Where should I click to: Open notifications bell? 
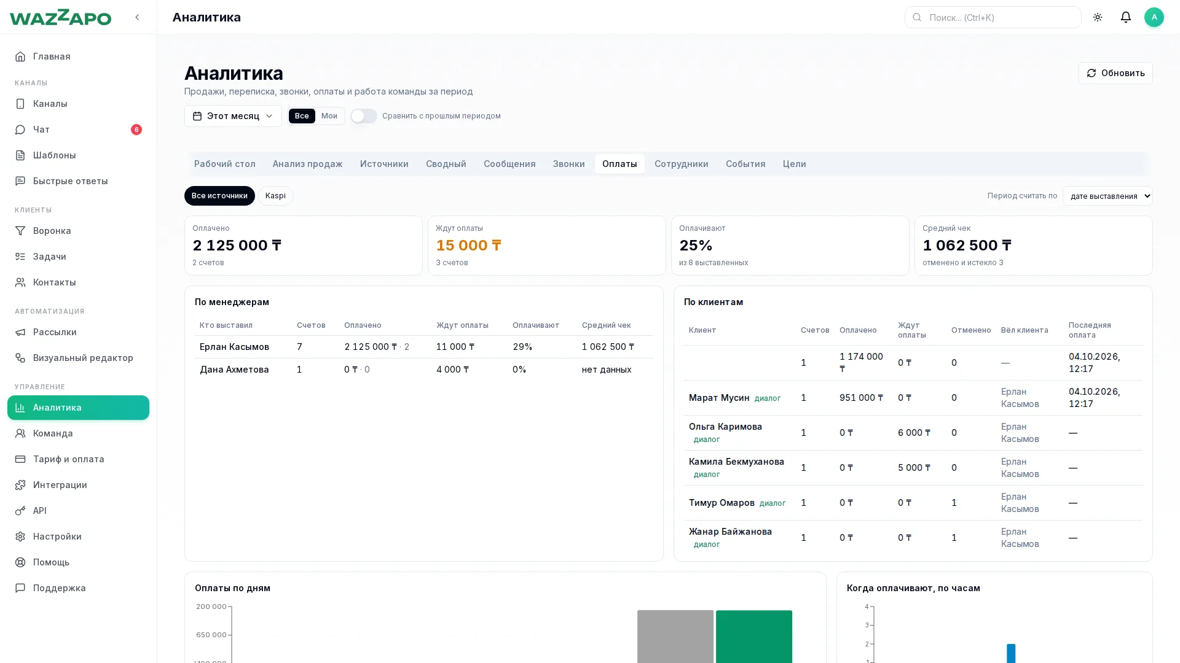pyautogui.click(x=1126, y=17)
